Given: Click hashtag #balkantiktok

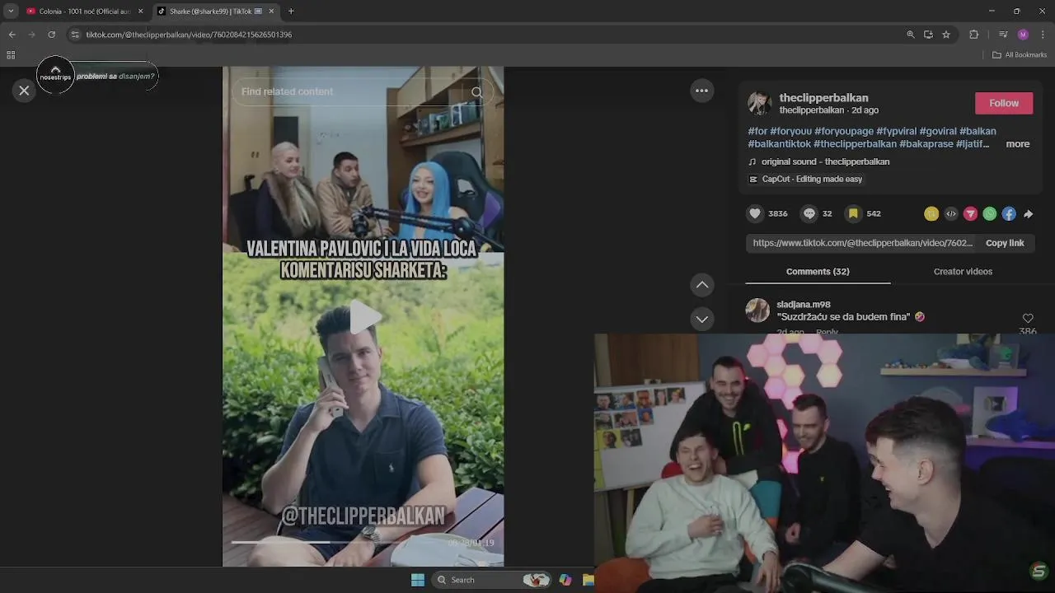Looking at the screenshot, I should tap(780, 144).
